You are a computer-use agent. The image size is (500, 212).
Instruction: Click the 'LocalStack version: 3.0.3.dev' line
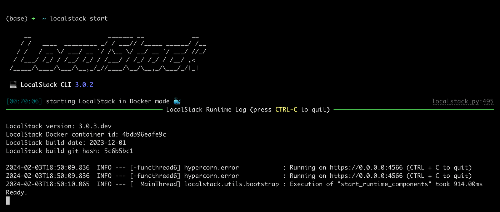(59, 126)
